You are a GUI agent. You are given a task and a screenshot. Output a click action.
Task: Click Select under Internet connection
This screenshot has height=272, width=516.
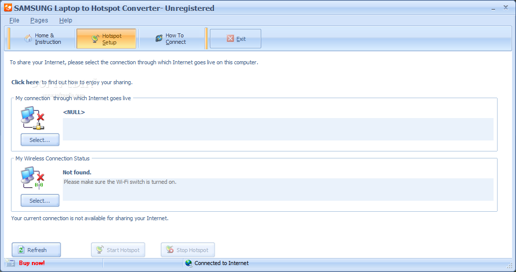[40, 140]
